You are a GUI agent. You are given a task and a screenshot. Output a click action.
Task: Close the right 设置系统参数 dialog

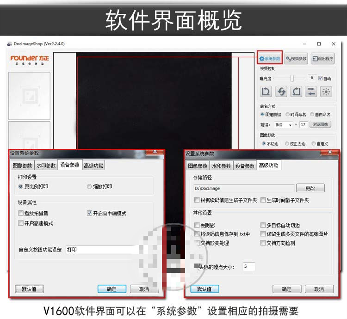[x=329, y=152]
